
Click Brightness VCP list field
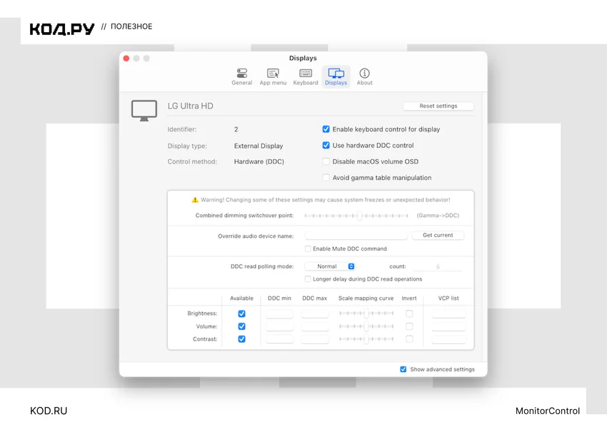448,313
